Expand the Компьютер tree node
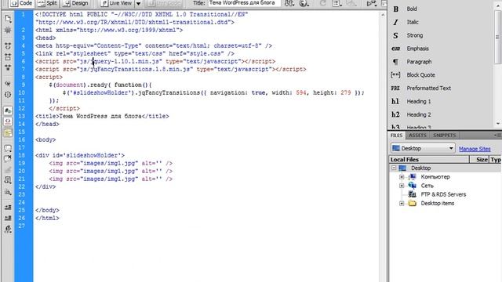The height and width of the screenshot is (282, 502). (402, 177)
